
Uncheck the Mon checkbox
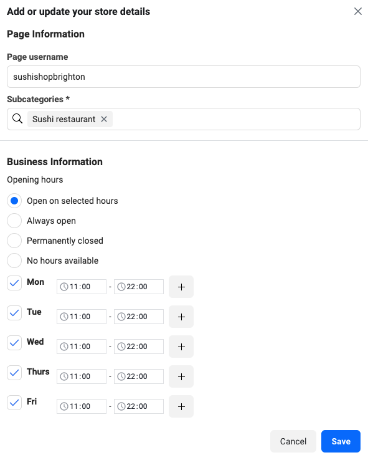pyautogui.click(x=14, y=283)
